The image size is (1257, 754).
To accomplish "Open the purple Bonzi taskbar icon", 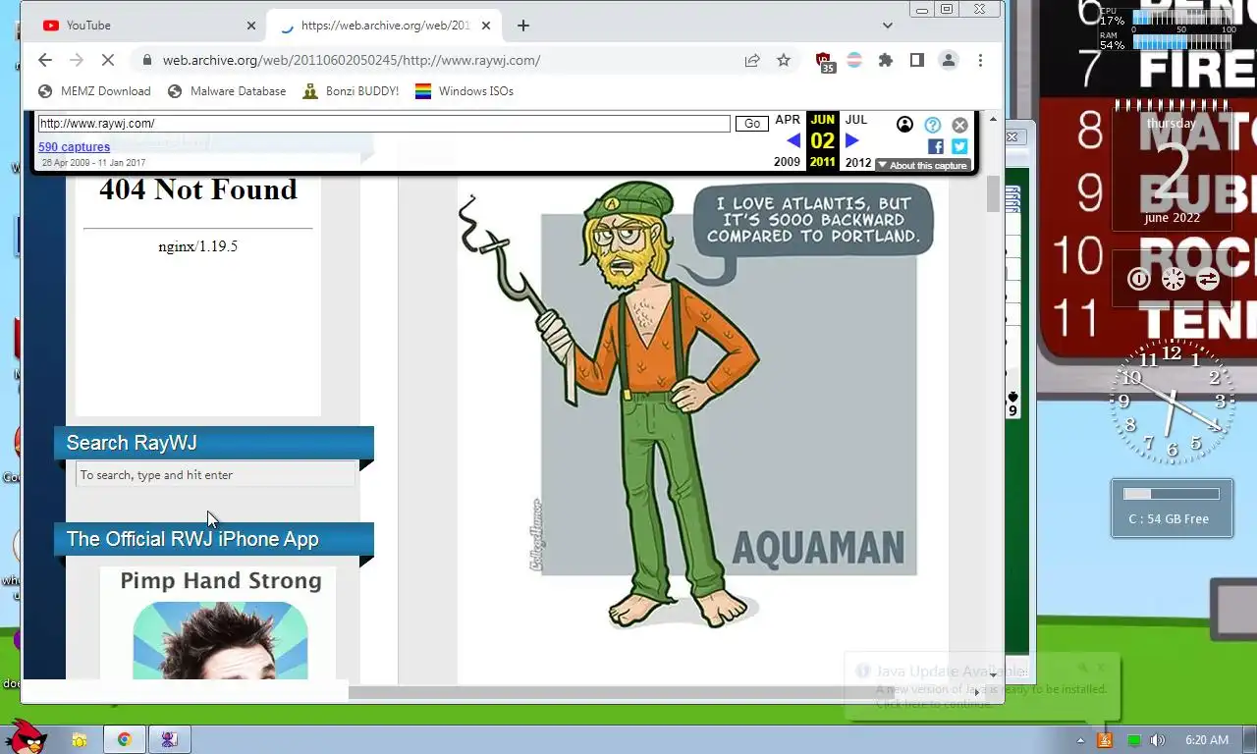I will click(169, 740).
